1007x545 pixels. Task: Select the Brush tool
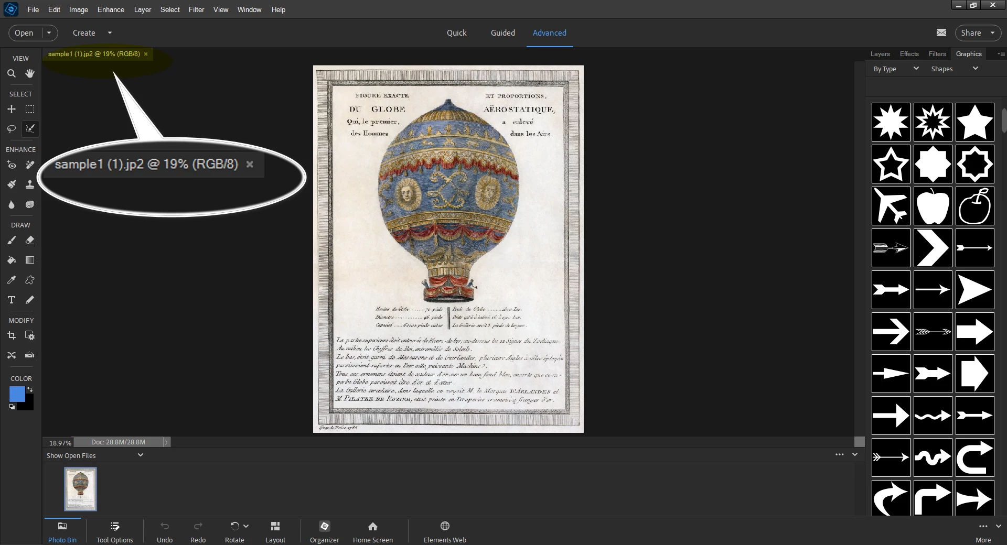pyautogui.click(x=11, y=241)
